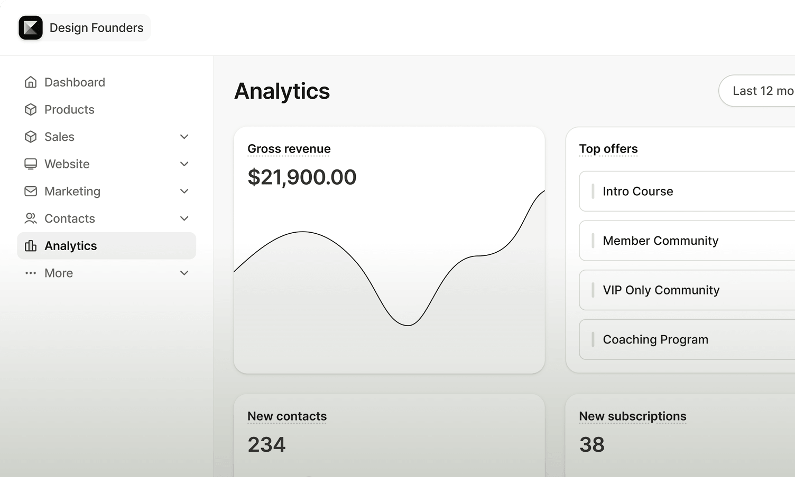Image resolution: width=795 pixels, height=477 pixels.
Task: Click the Marketing envelope icon
Action: click(x=31, y=192)
